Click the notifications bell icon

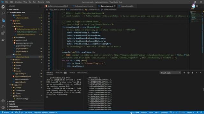click(x=201, y=112)
